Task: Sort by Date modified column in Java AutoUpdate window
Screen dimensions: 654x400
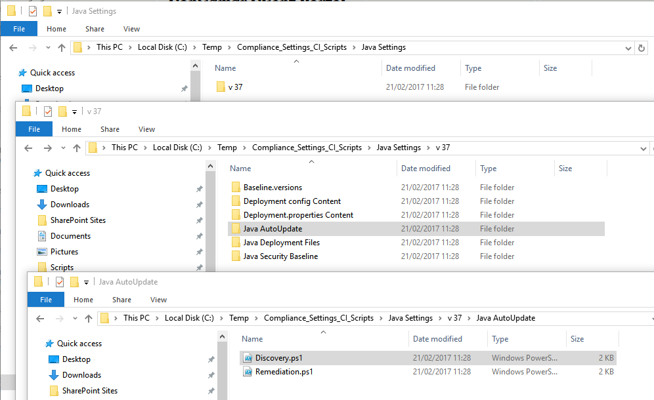Action: click(437, 339)
